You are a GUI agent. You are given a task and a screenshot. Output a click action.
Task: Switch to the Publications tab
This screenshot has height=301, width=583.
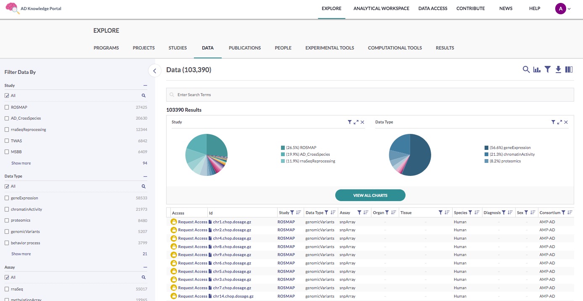point(245,48)
